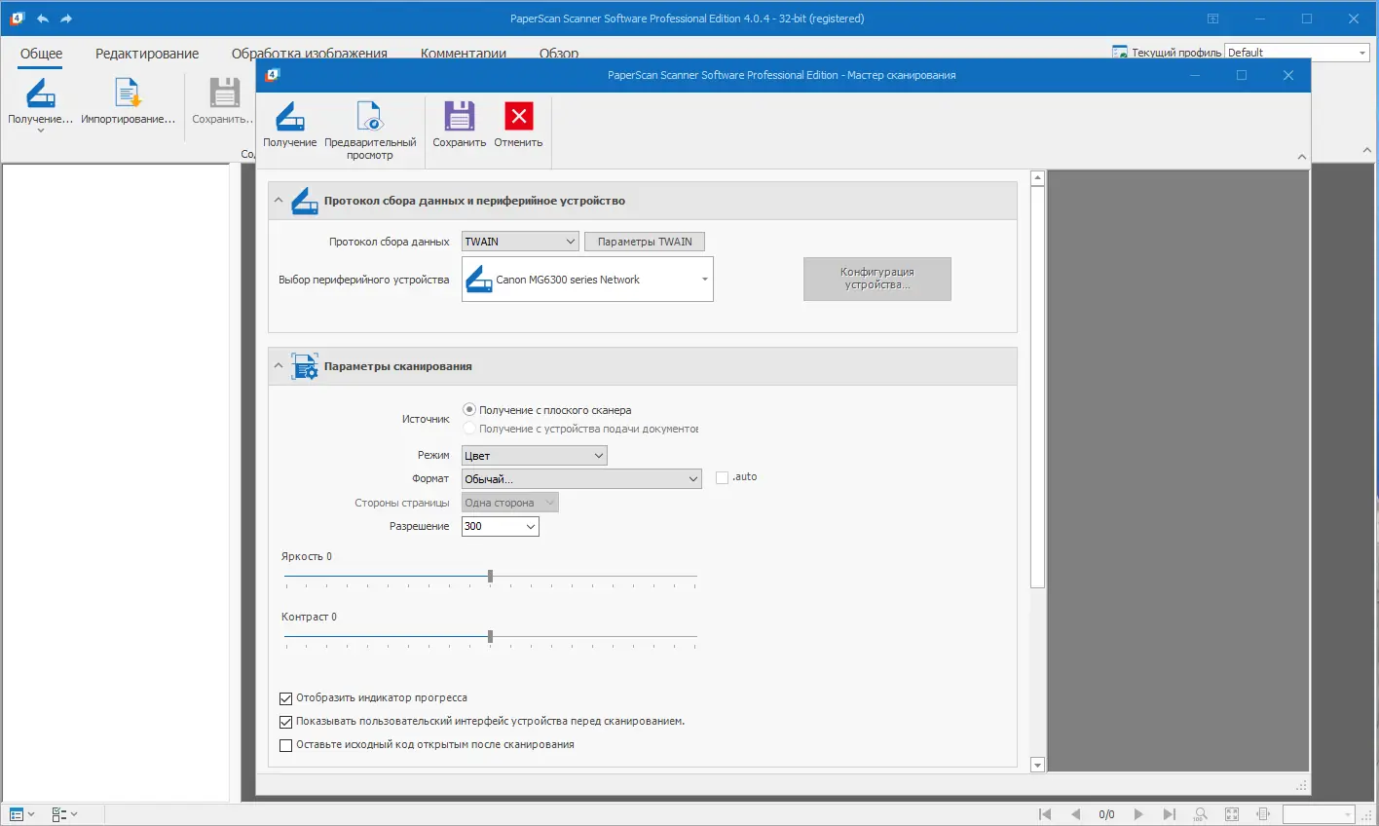
Task: Click the scanner icon in the Протокол сбора данных header
Action: [x=305, y=201]
